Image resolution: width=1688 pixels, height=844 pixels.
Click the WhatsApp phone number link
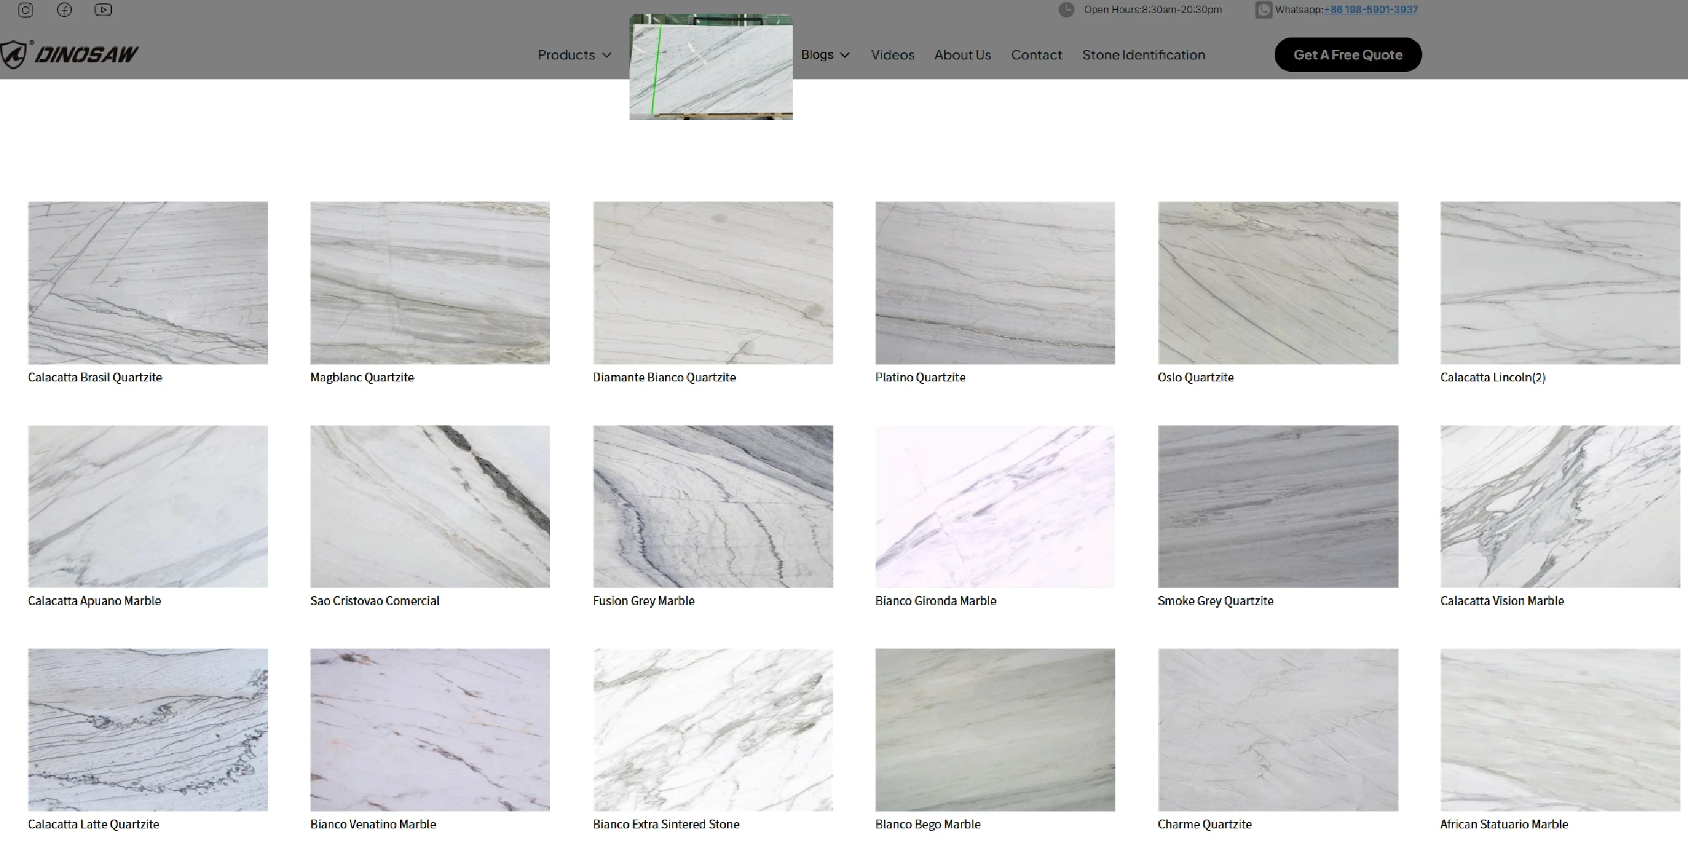pyautogui.click(x=1370, y=10)
